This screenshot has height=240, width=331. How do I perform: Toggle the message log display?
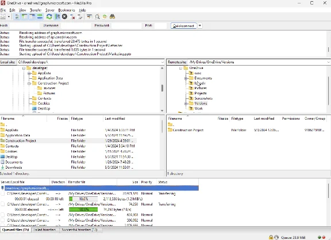click(17, 17)
